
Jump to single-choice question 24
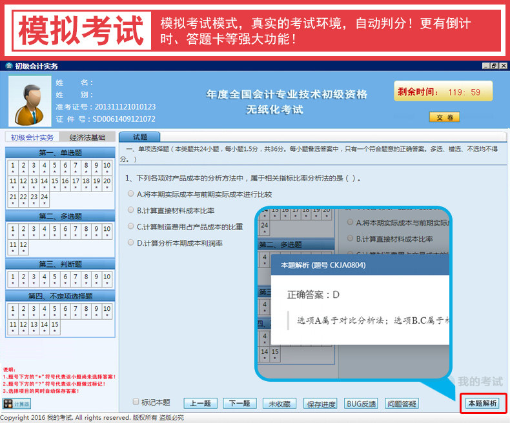[45, 199]
